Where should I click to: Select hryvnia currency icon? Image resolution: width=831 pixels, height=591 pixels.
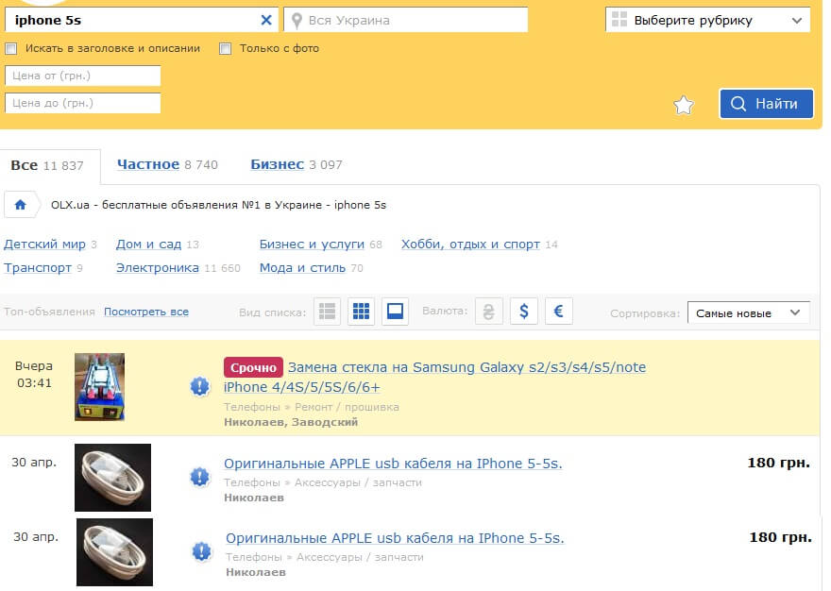click(488, 312)
